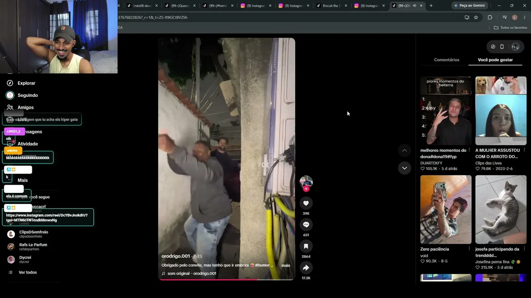Like the video with the heart icon
531x298 pixels.
click(x=306, y=203)
